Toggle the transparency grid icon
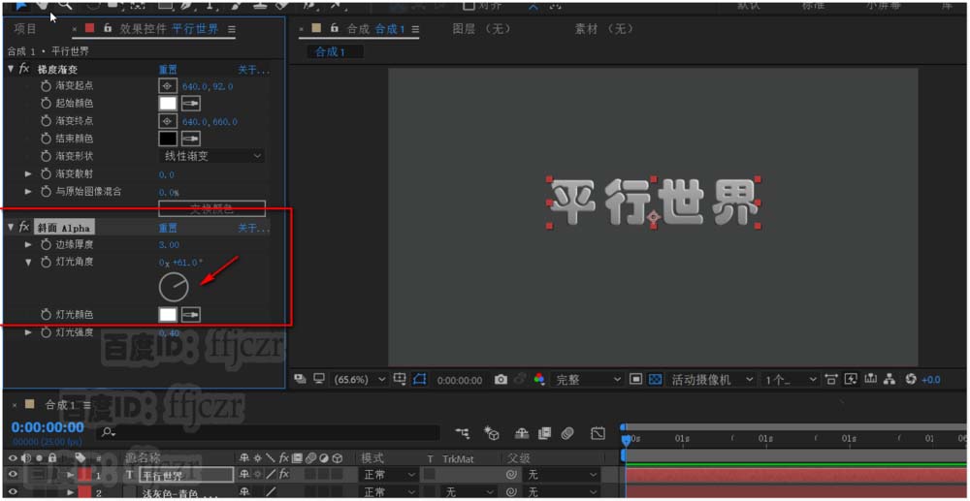The width and height of the screenshot is (970, 501). pos(656,379)
